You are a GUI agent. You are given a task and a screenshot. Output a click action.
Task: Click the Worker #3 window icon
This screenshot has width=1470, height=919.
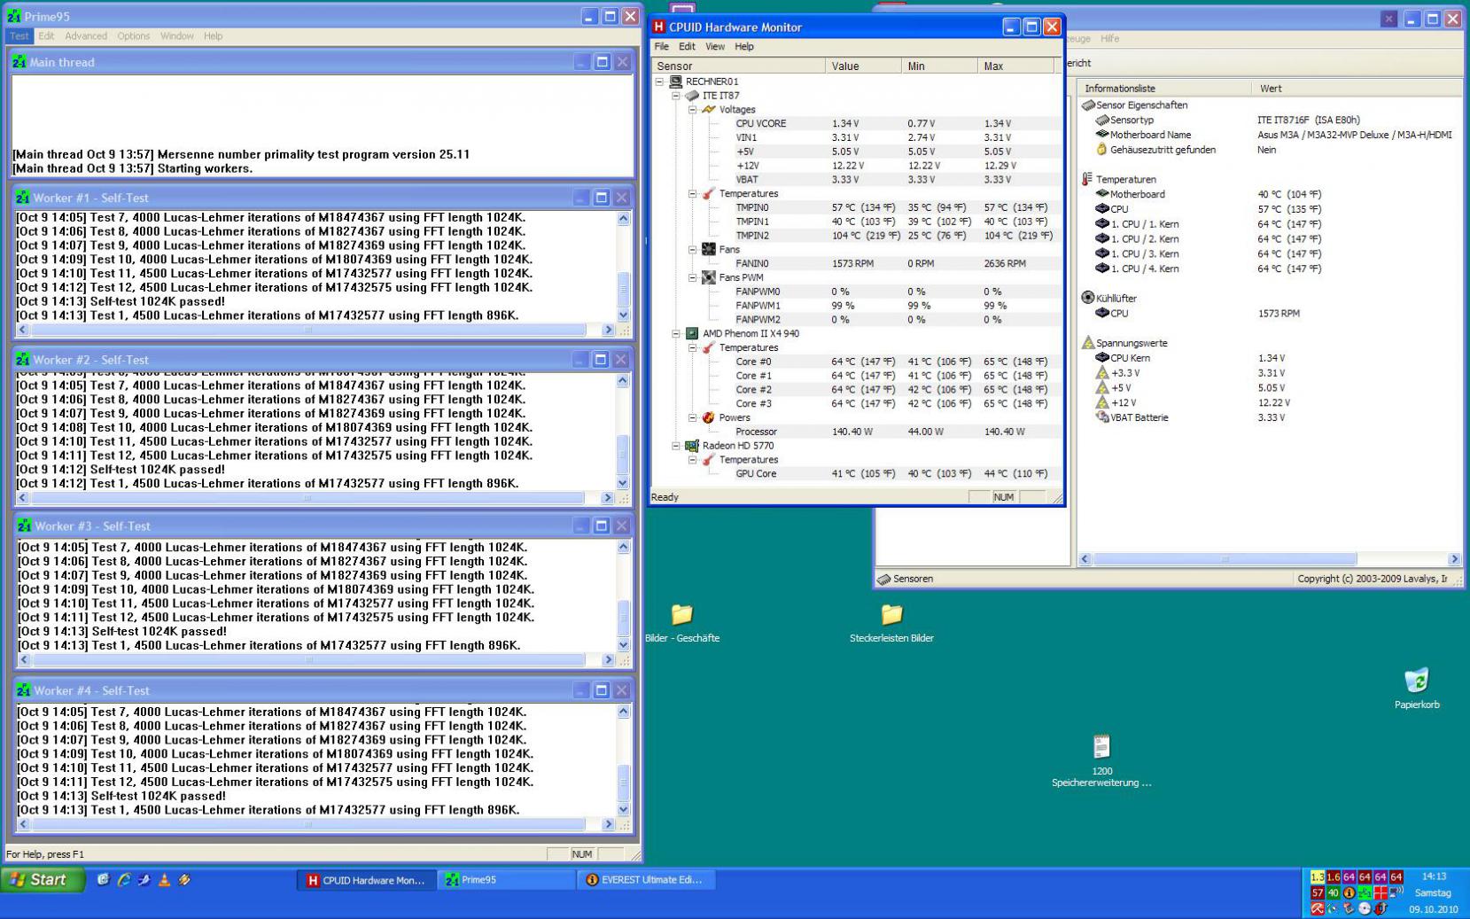click(x=24, y=526)
